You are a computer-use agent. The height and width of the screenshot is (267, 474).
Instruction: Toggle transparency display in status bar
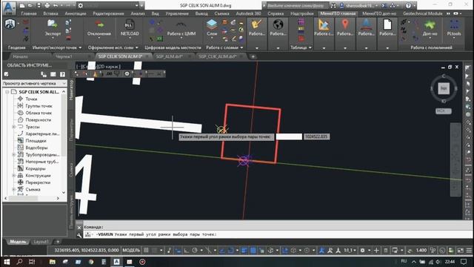[253, 251]
